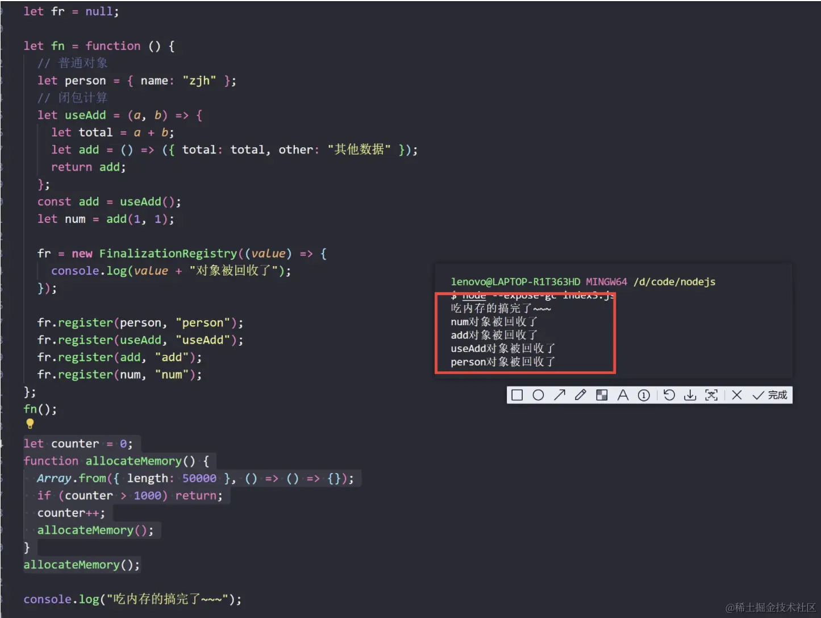Click the comment '// 普通对象'
The image size is (821, 618).
72,63
